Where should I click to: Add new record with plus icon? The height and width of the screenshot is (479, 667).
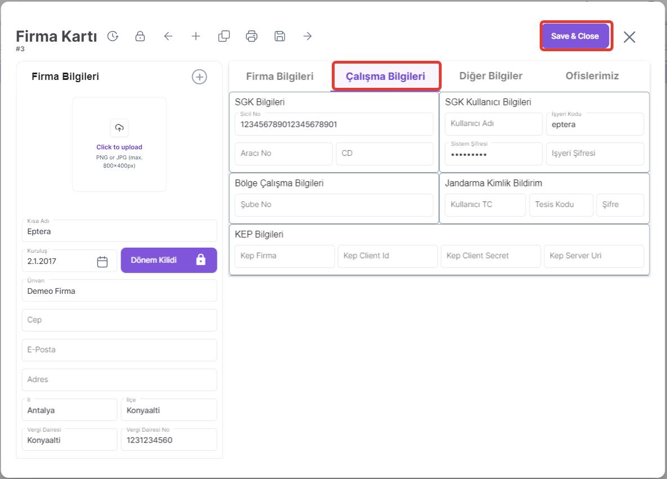pos(195,36)
